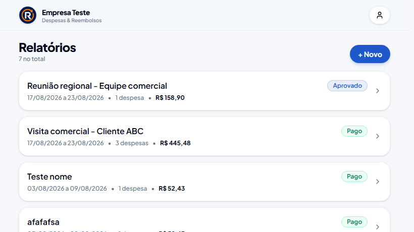
Task: Click the R$ 52,43 amount
Action: click(172, 189)
